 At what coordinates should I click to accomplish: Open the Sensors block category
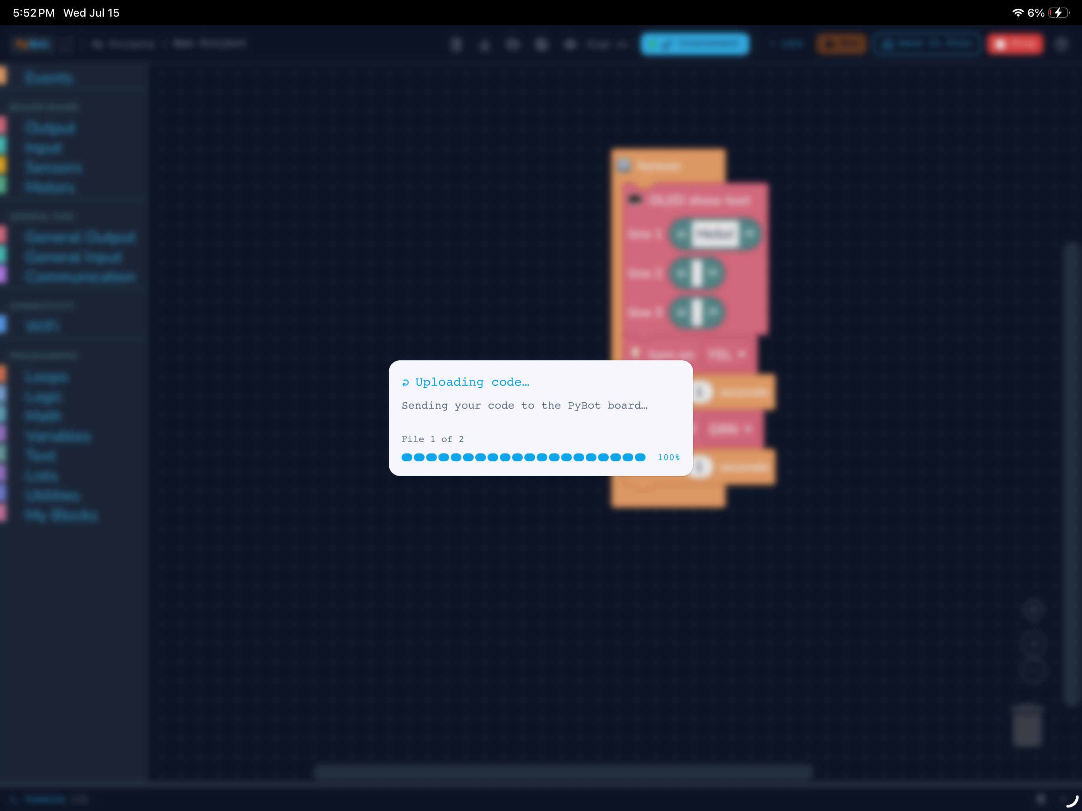pos(53,168)
